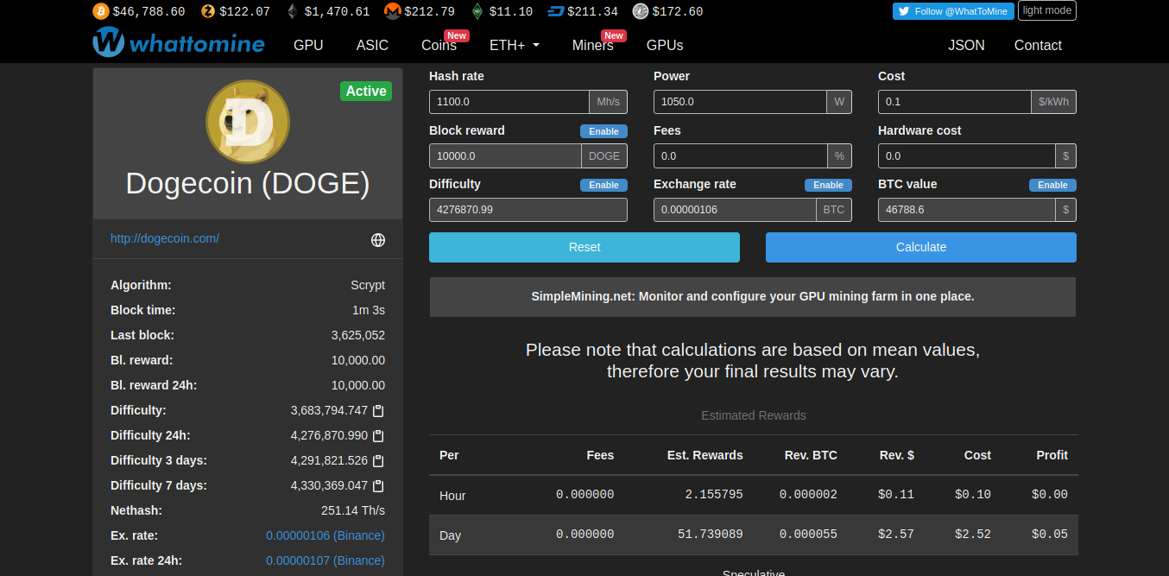Click the Litecoin $172.60 ticker icon
The height and width of the screenshot is (576, 1169).
click(x=640, y=11)
